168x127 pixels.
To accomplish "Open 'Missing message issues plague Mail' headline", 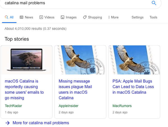I will coord(75,90).
